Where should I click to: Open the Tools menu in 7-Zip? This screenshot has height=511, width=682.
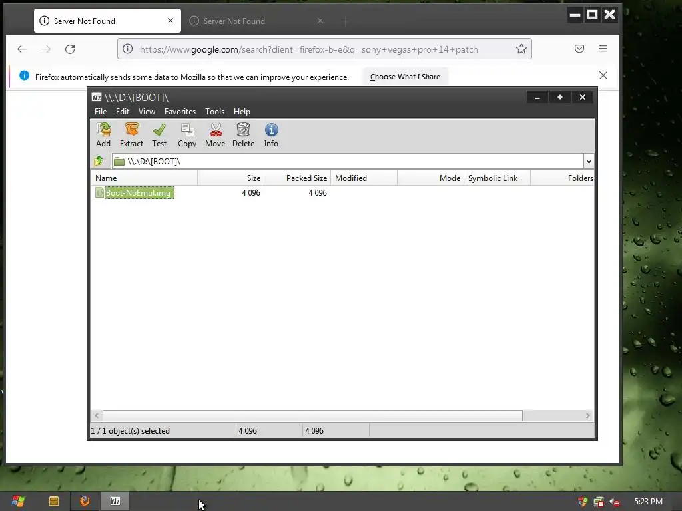215,112
